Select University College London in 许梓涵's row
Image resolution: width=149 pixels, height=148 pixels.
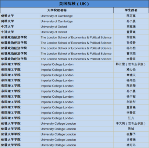58,140
